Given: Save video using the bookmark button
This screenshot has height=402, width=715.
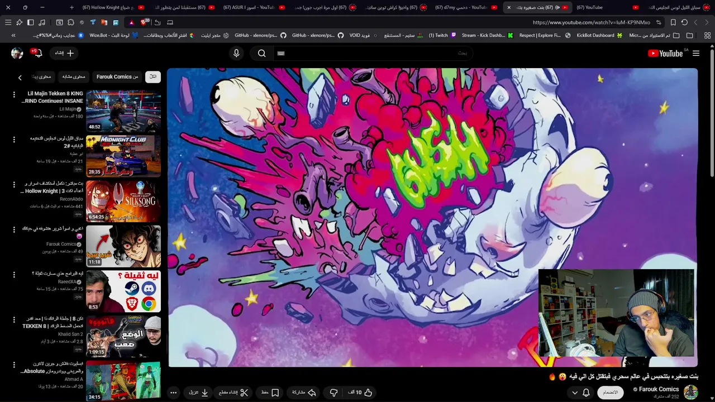Looking at the screenshot, I should point(270,393).
